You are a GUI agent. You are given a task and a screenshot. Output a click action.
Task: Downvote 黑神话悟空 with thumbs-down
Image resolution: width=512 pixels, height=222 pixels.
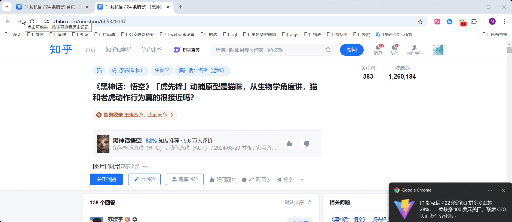[307, 144]
